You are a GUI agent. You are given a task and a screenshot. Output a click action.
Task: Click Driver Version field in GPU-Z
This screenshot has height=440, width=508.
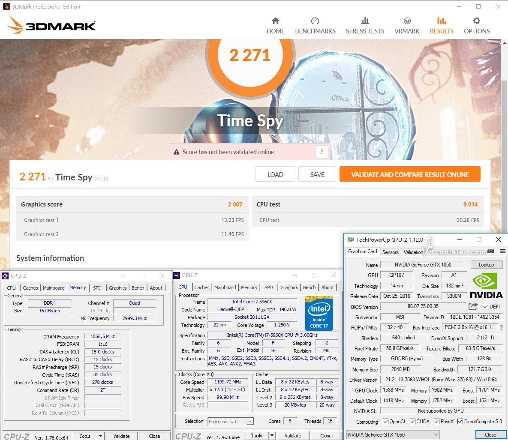[441, 380]
